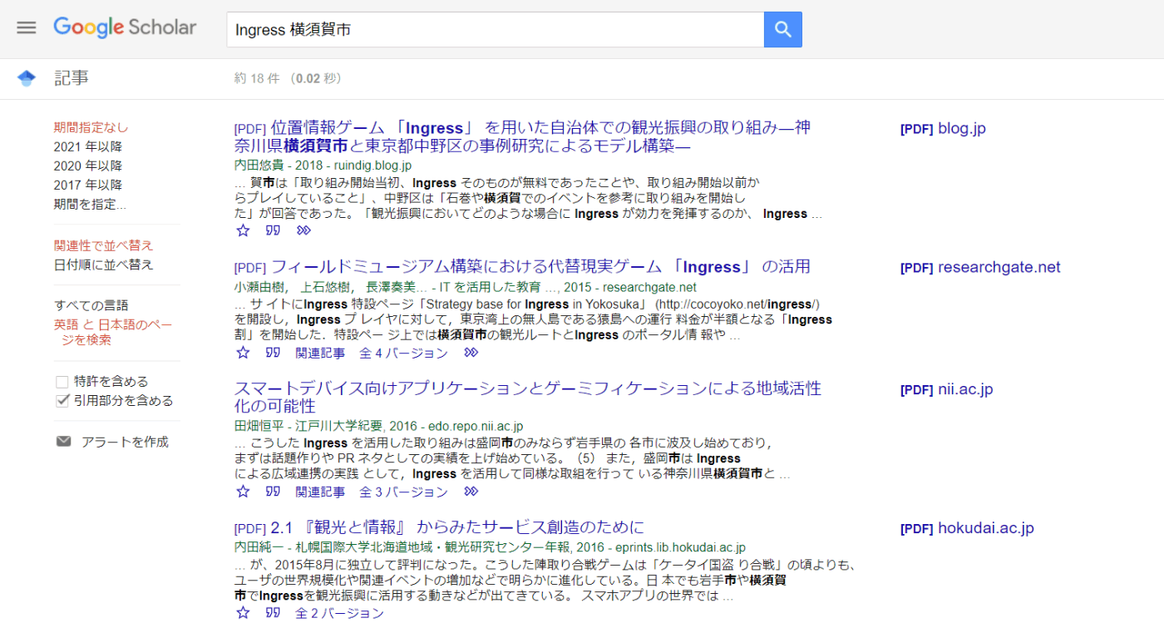
Task: Toggle 特許を含める checkbox
Action: (x=62, y=382)
